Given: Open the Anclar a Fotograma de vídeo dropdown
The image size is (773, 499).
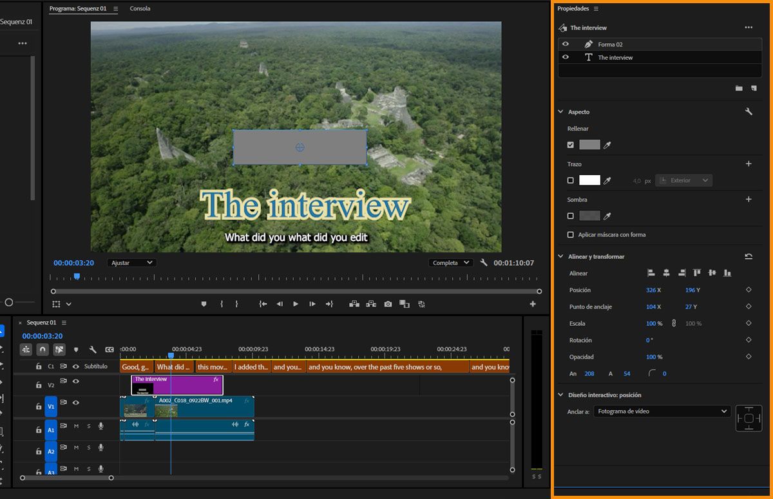Looking at the screenshot, I should point(662,411).
